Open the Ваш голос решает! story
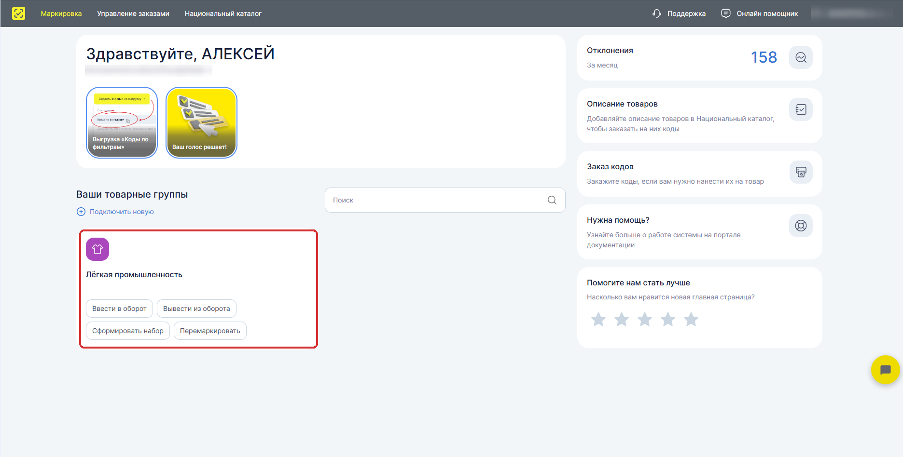This screenshot has width=903, height=457. tap(201, 122)
